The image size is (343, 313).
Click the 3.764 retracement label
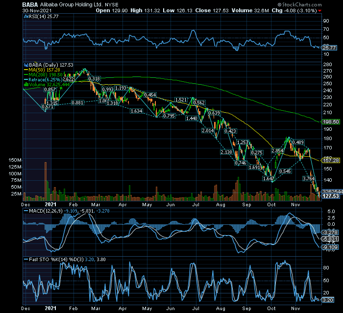point(309,178)
